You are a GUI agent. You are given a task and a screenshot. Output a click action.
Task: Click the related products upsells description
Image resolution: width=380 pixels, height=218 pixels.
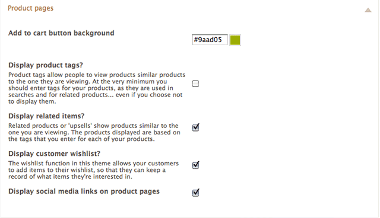coord(94,133)
